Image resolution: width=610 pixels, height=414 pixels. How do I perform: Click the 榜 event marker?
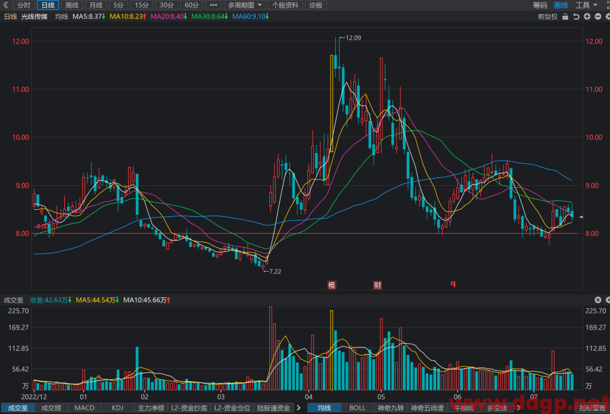tap(331, 285)
